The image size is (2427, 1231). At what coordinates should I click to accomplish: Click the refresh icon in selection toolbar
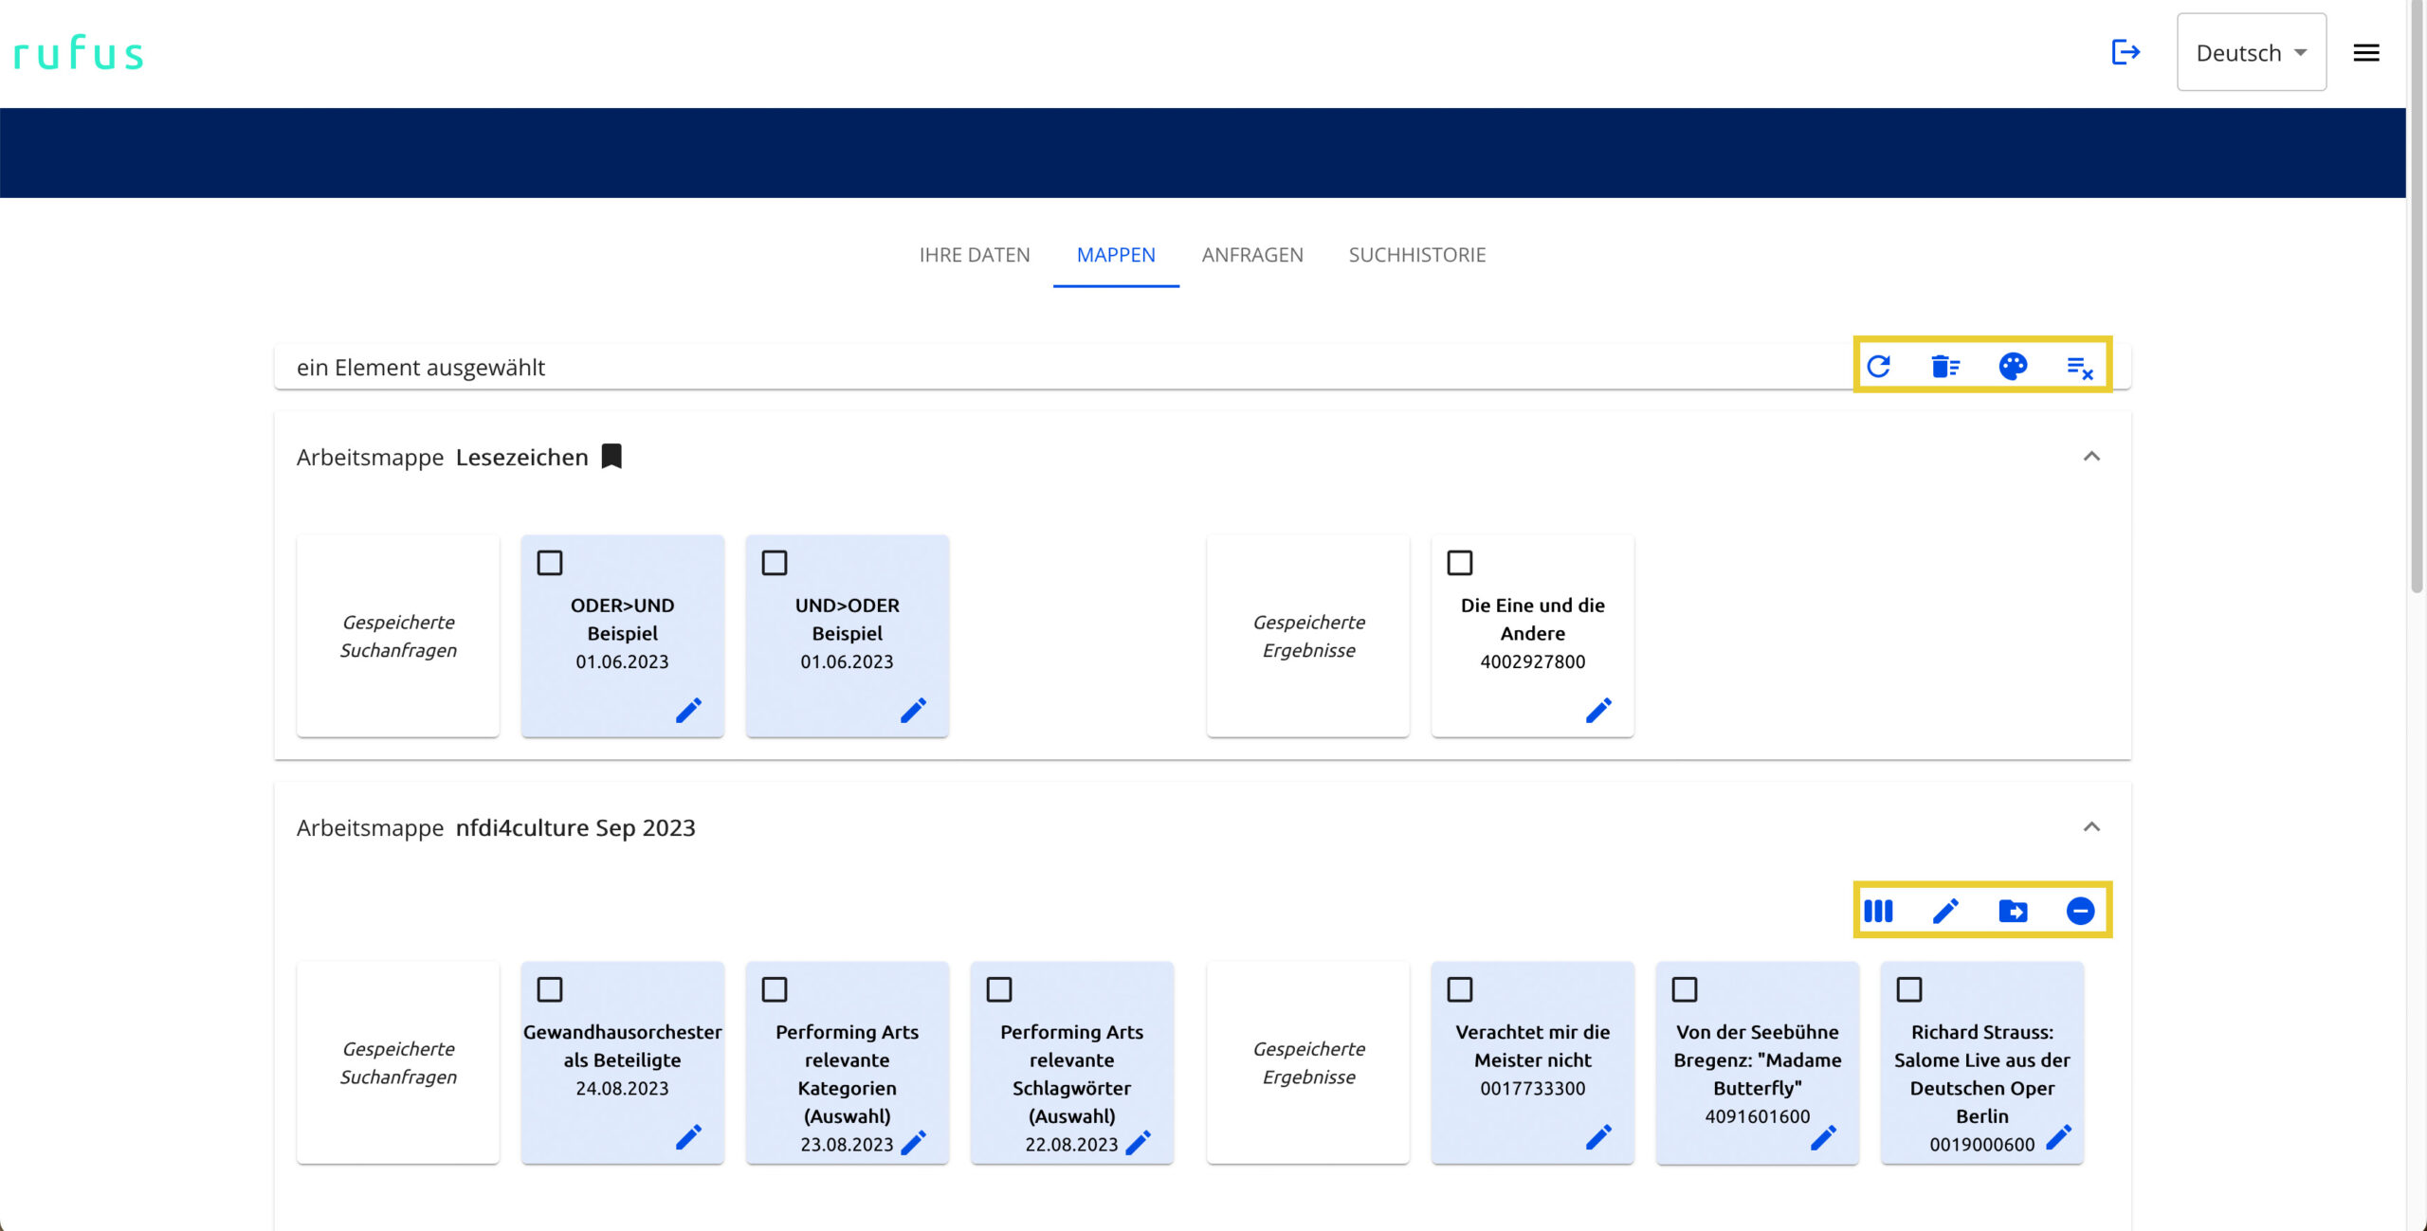tap(1878, 367)
